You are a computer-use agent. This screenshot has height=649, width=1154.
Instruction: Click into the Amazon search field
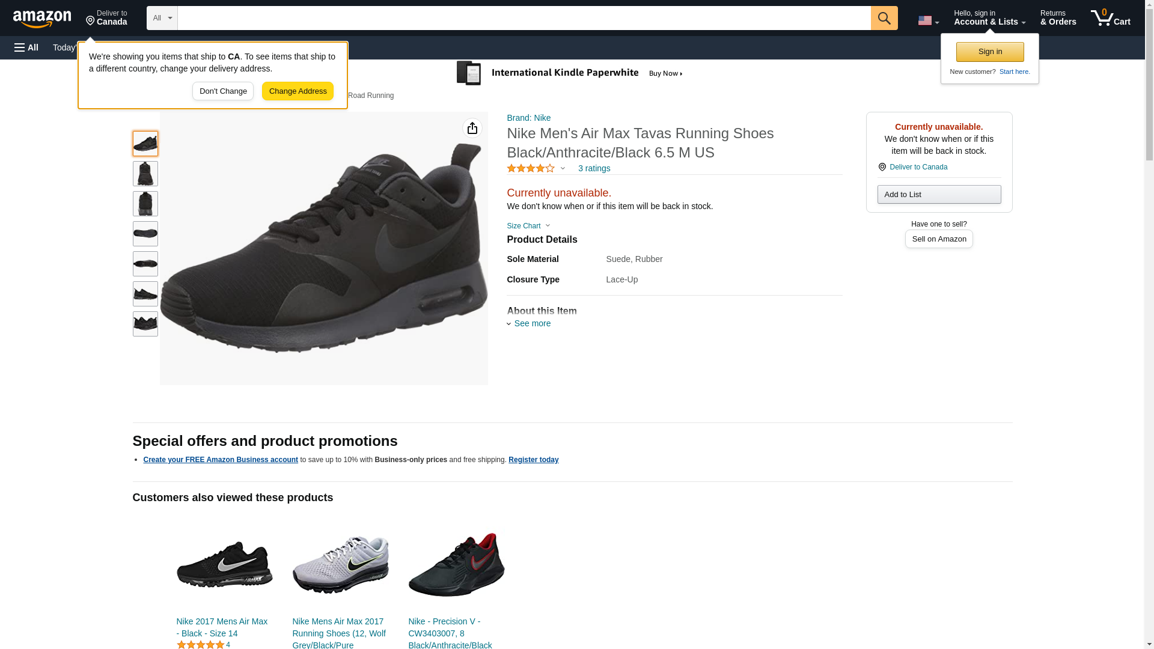524,18
